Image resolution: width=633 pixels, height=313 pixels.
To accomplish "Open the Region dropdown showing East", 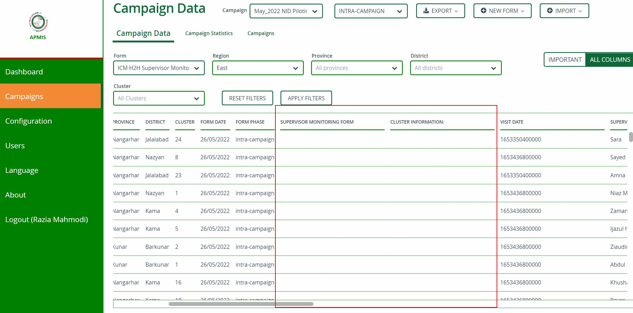I will 258,68.
